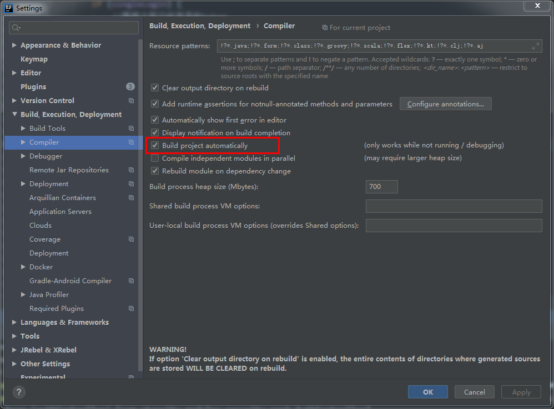Expand the Languages & Frameworks section arrow
The width and height of the screenshot is (554, 409).
pyautogui.click(x=14, y=322)
